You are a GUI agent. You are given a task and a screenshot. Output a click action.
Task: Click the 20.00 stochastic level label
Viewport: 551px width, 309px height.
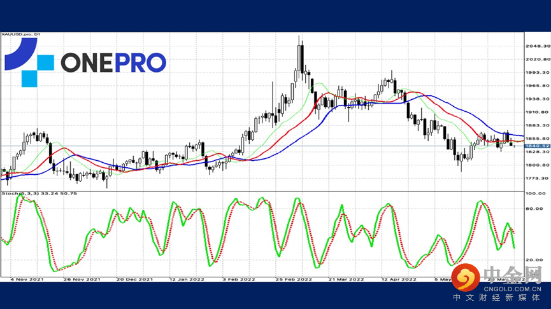(534, 260)
